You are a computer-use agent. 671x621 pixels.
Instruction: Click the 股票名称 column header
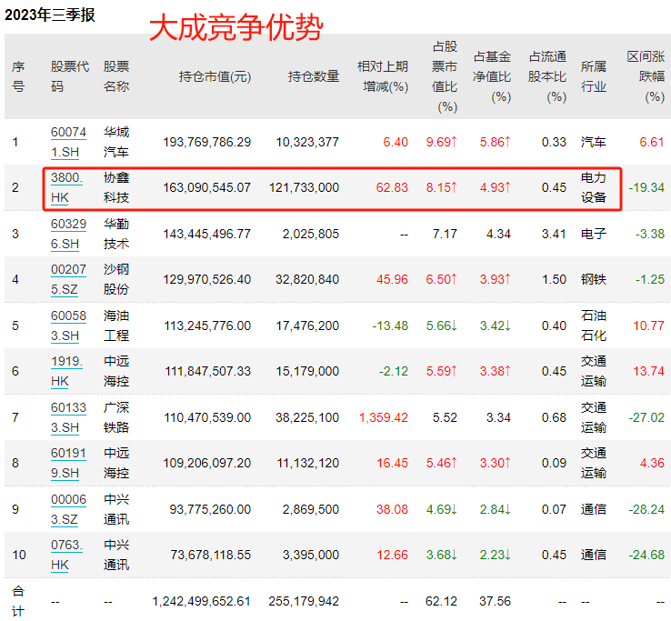tap(116, 76)
